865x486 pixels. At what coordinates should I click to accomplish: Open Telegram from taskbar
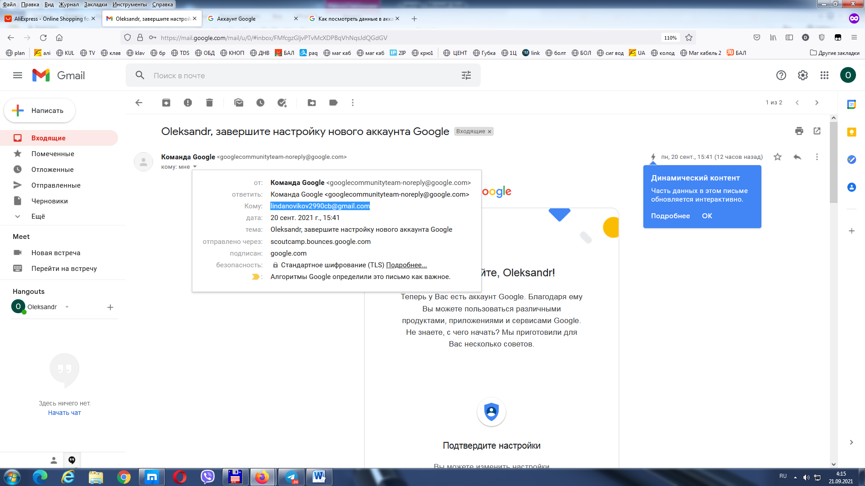(x=291, y=477)
